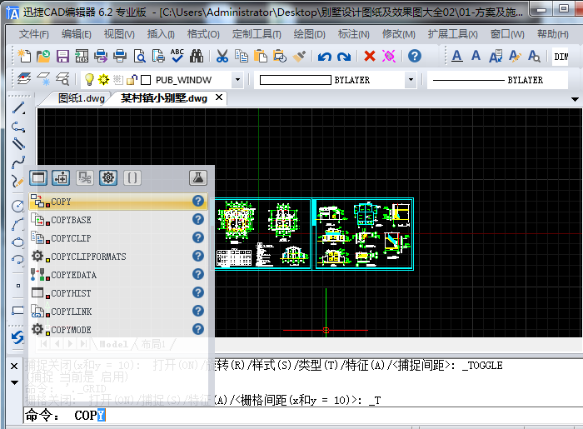
Task: Open Help with the blue question icon
Action: 415,56
